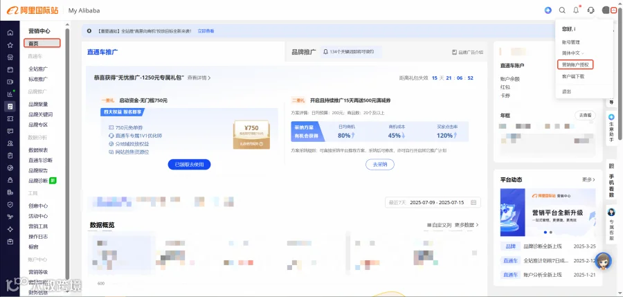
Task: Switch to the 品牌推广 tab
Action: click(304, 52)
